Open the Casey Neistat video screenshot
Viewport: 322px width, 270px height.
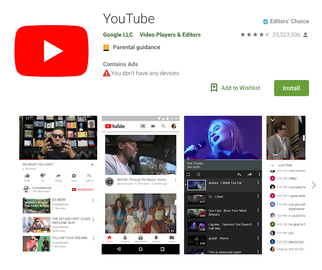point(58,185)
